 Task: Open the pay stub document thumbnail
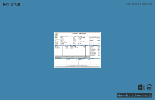78,50
